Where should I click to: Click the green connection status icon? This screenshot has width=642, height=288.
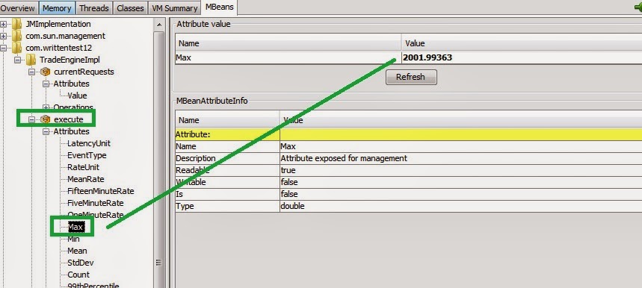[638, 7]
